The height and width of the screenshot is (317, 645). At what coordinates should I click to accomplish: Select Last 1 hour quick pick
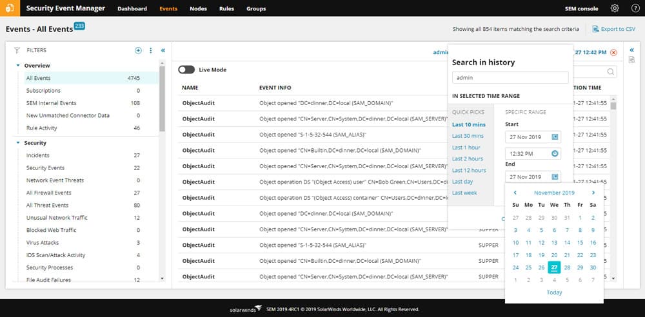pos(466,147)
